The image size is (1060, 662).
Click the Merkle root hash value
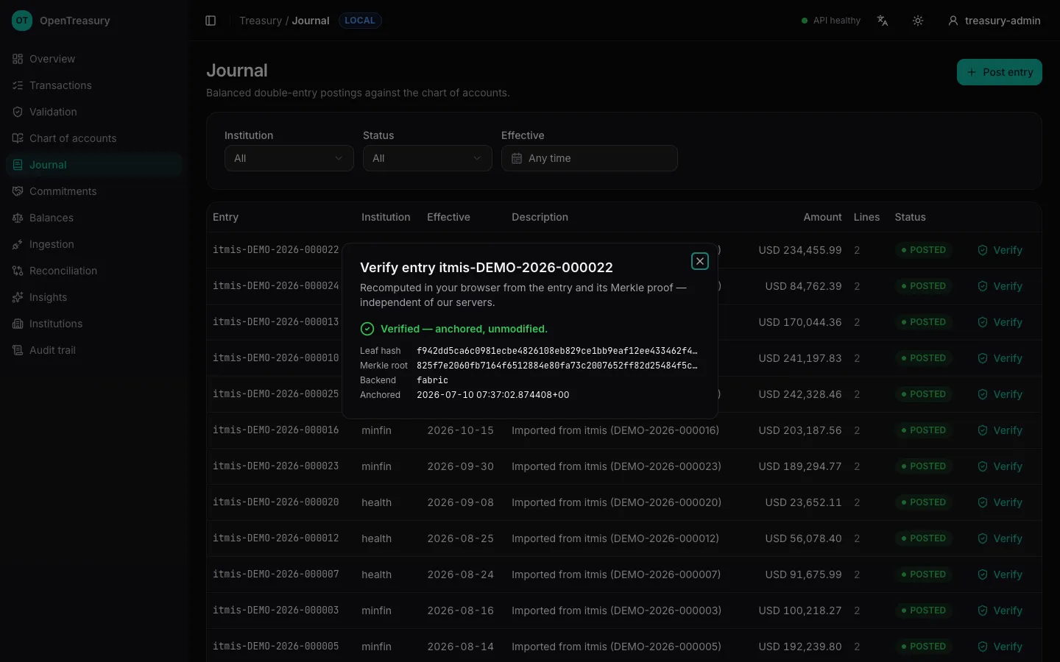(557, 366)
